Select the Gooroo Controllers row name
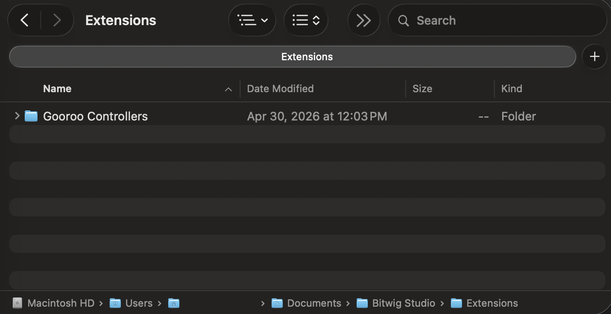611x314 pixels. coord(95,116)
